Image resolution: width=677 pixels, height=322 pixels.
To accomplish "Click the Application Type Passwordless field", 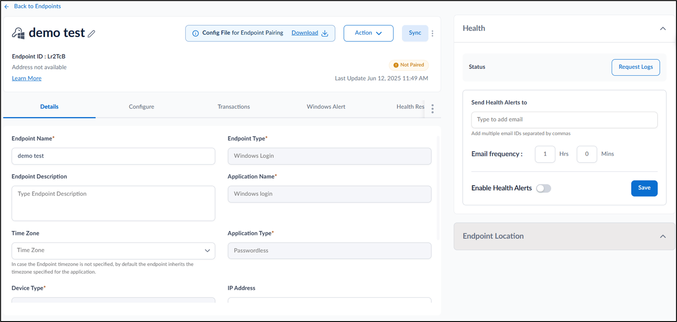I will click(329, 251).
